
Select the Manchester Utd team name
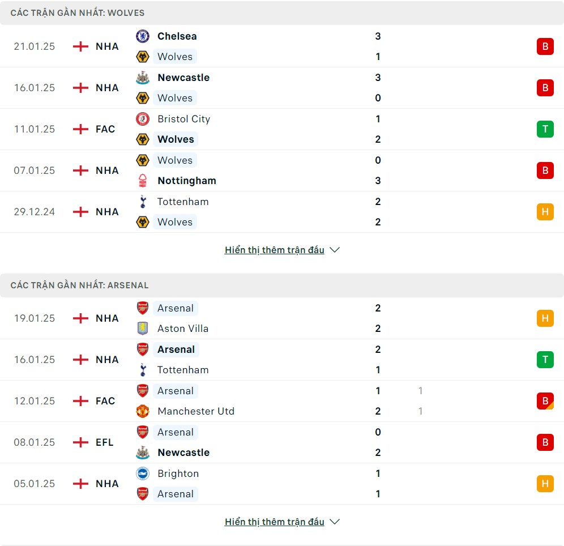[196, 411]
